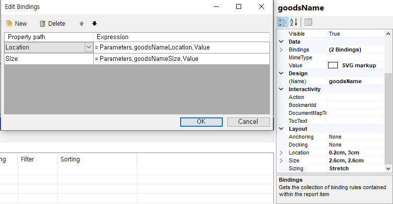The image size is (393, 204).
Task: Click the Sorting column header
Action: point(70,159)
